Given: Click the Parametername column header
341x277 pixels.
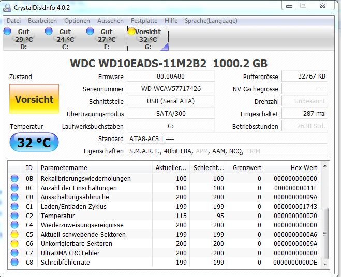Looking at the screenshot, I should tap(95, 168).
